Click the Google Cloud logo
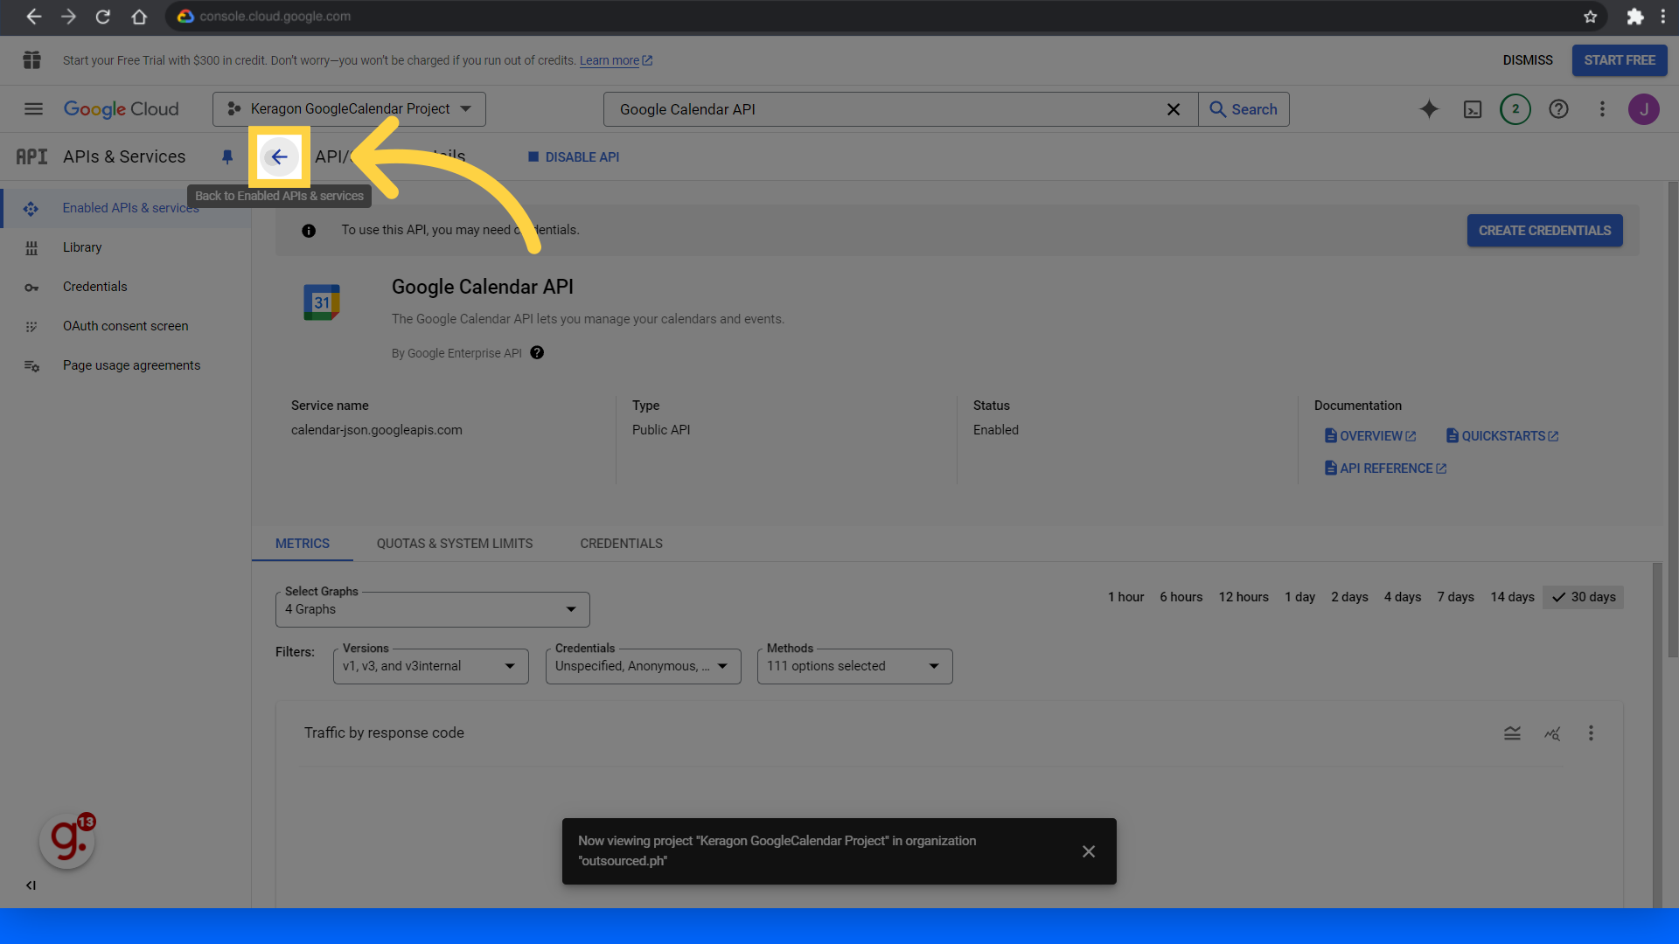This screenshot has height=944, width=1679. tap(122, 109)
